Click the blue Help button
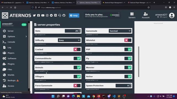This screenshot has width=177, height=99. click(x=74, y=15)
